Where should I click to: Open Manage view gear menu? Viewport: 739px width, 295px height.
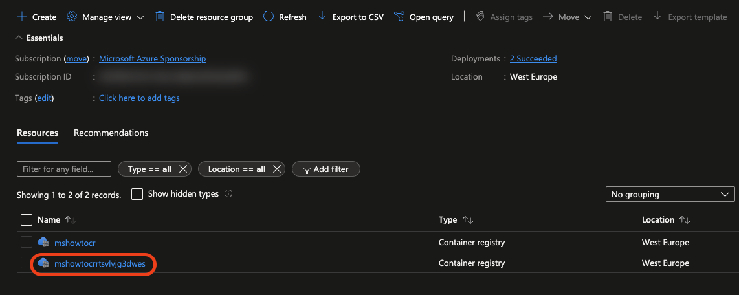(x=72, y=17)
